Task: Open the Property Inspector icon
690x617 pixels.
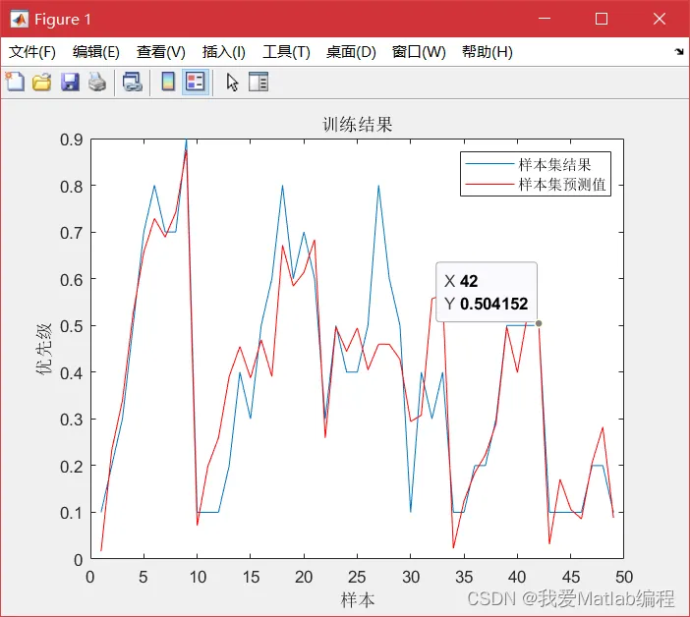Action: coord(259,83)
